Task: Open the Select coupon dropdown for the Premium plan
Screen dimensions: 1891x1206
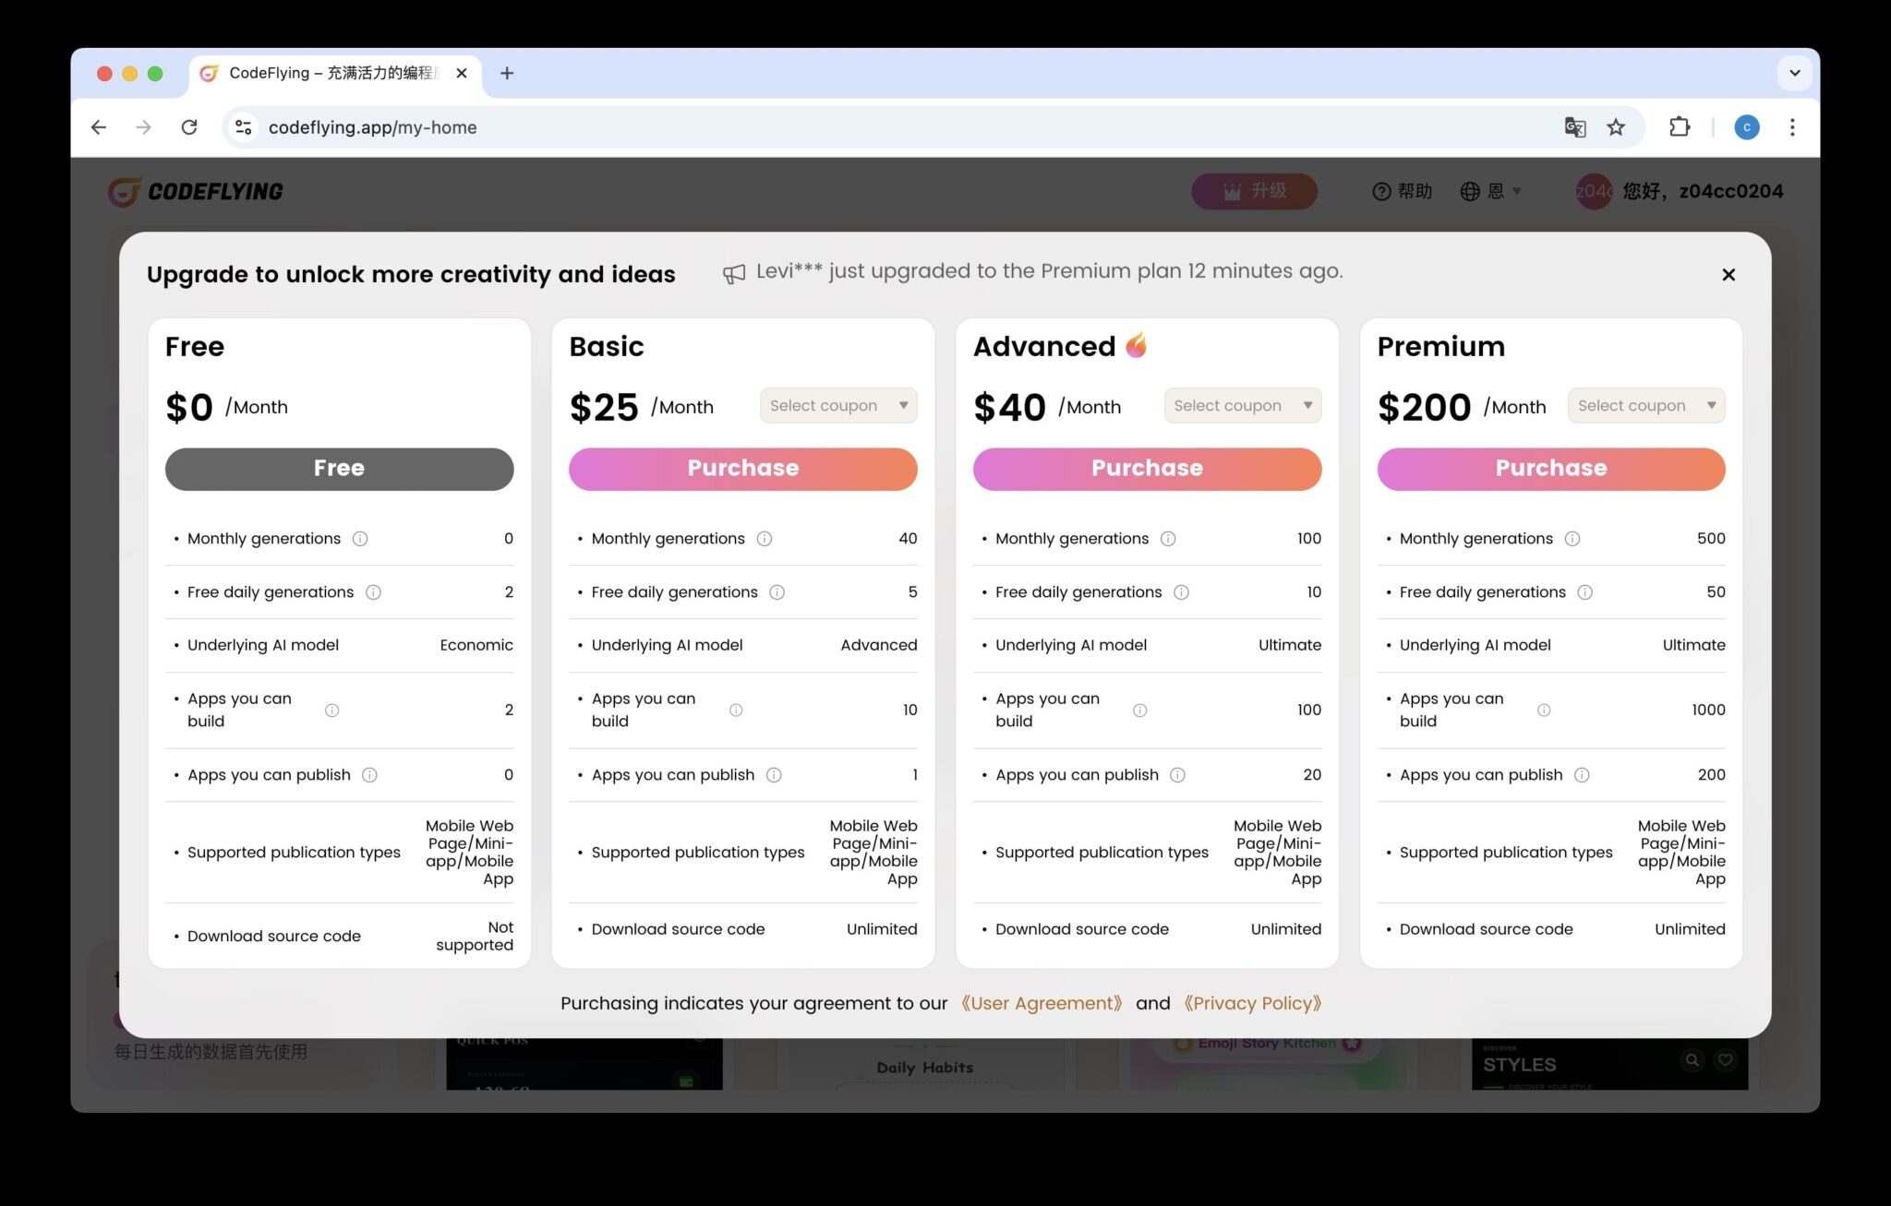Action: point(1645,405)
